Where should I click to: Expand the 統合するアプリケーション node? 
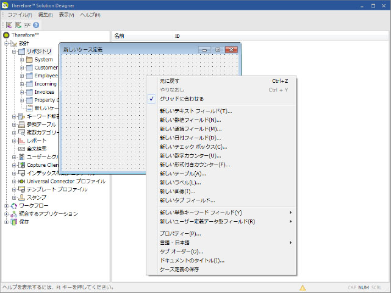coord(7,214)
